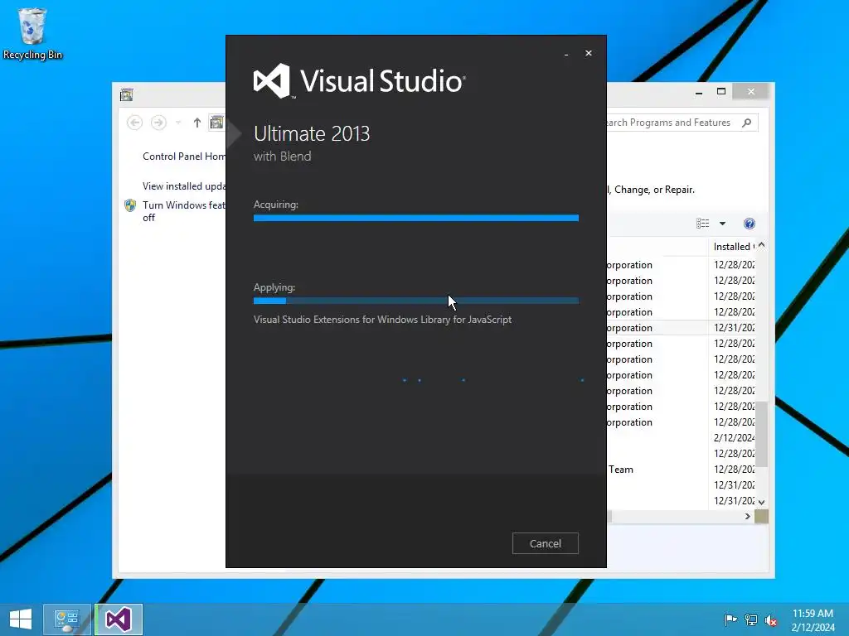Open Help in Programs and Features
The width and height of the screenshot is (849, 636).
click(x=750, y=224)
